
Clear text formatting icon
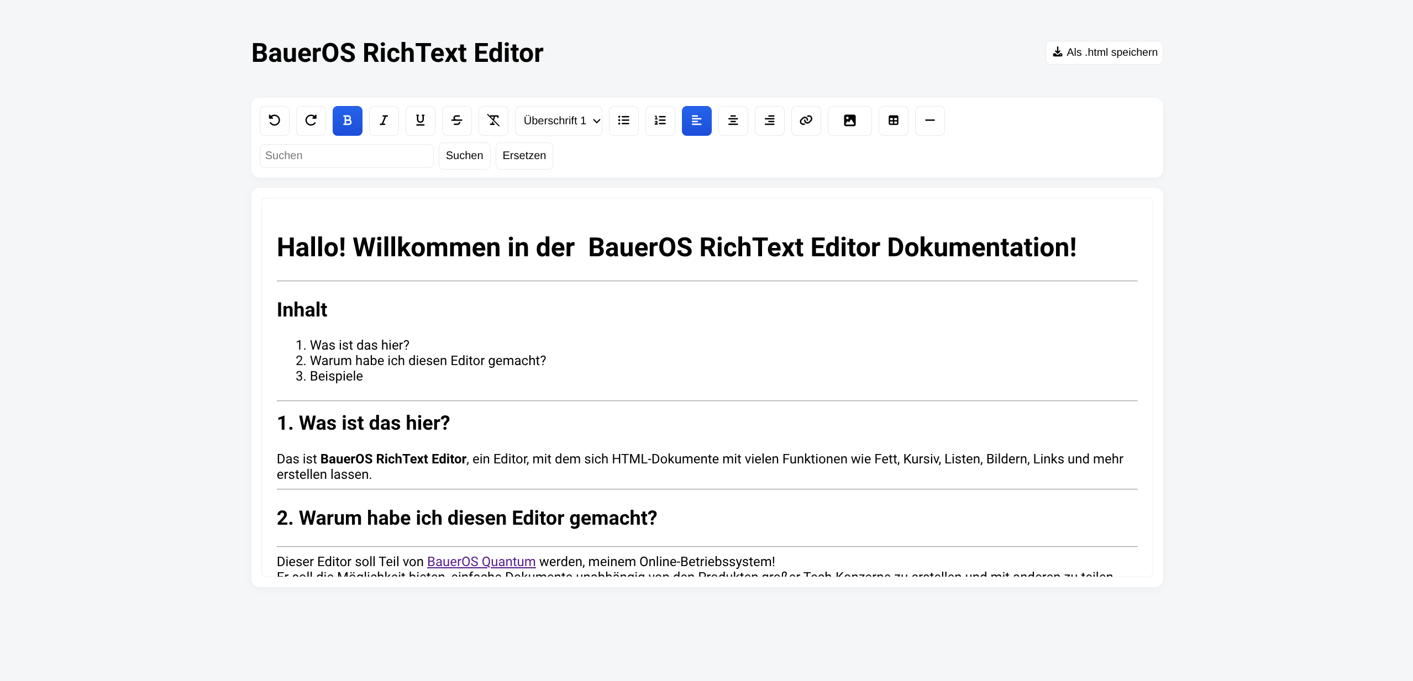(x=493, y=120)
